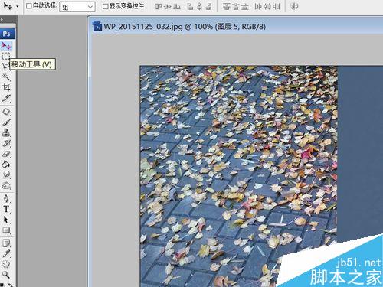Activate the Horizontal Type tool
This screenshot has width=383, height=287.
pos(6,209)
